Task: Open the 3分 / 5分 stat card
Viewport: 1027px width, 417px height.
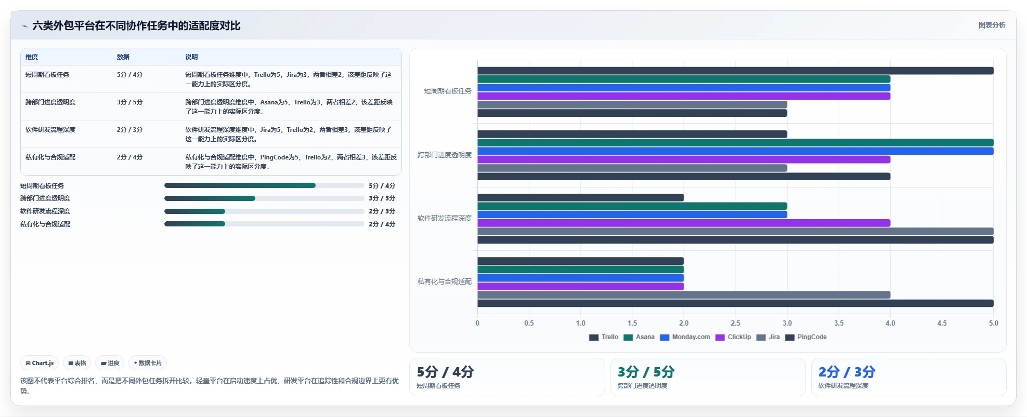Action: [x=708, y=377]
